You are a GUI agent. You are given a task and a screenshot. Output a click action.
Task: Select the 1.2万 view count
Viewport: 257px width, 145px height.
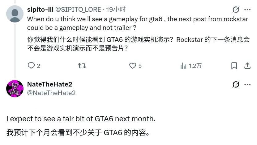[x=195, y=66]
